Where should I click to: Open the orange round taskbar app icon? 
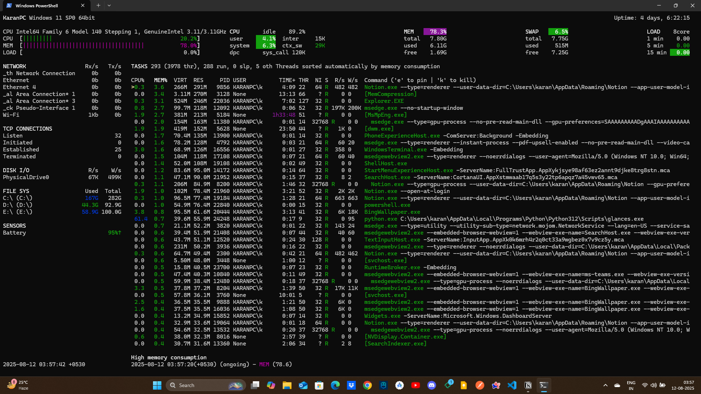[480, 385]
